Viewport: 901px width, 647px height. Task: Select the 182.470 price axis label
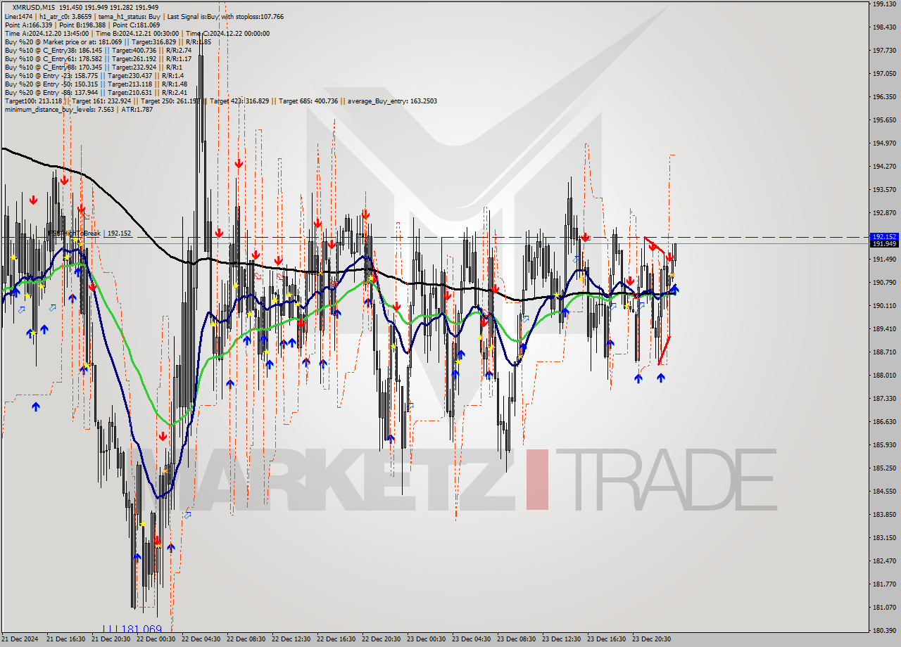point(883,560)
